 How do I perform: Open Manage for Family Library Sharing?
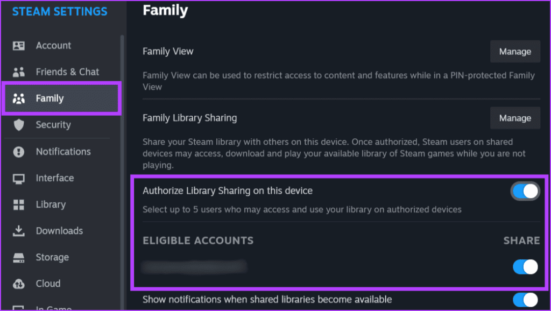tap(515, 118)
